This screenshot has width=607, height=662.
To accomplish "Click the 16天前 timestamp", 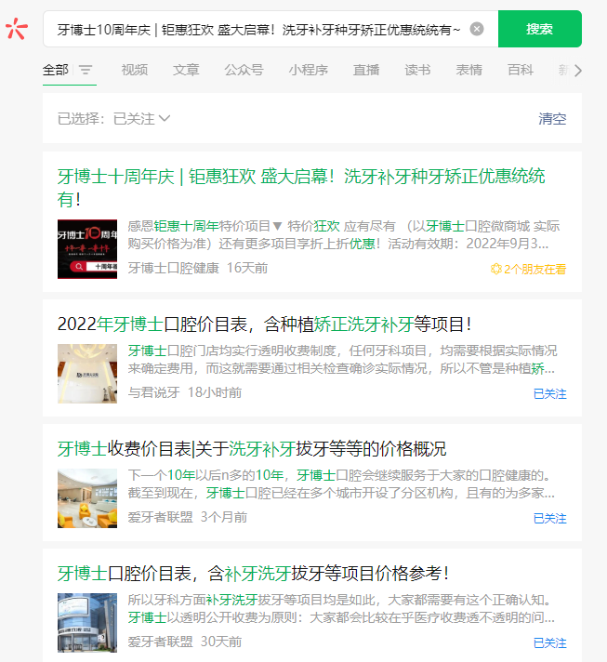I will 247,268.
